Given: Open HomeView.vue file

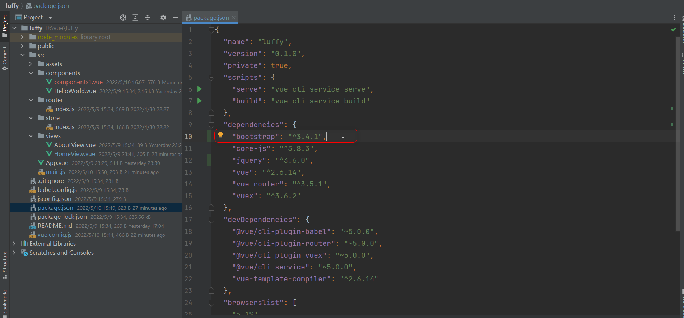Looking at the screenshot, I should click(x=74, y=154).
